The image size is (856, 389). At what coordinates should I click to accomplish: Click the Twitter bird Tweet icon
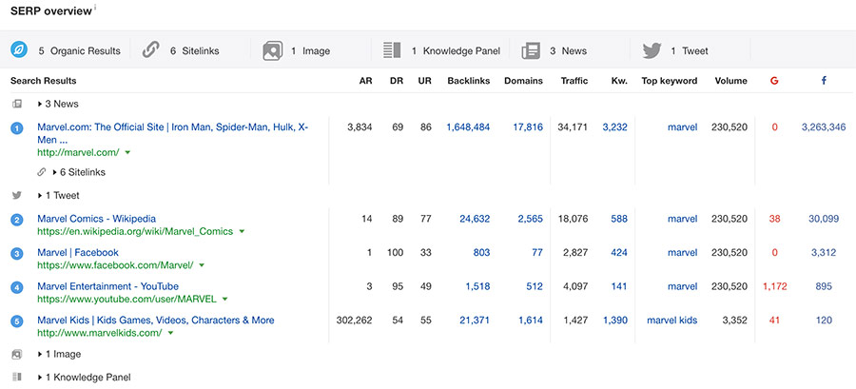[652, 50]
